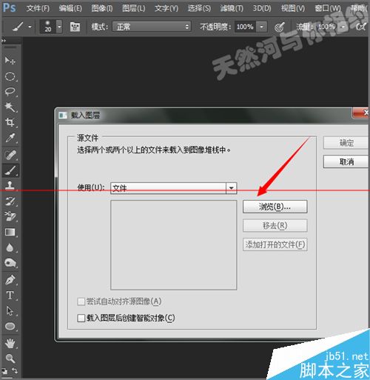Select the Horizontal Type tool

tap(10, 296)
